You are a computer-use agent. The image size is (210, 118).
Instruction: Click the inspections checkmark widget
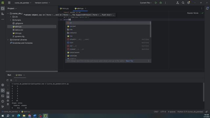[202, 13]
